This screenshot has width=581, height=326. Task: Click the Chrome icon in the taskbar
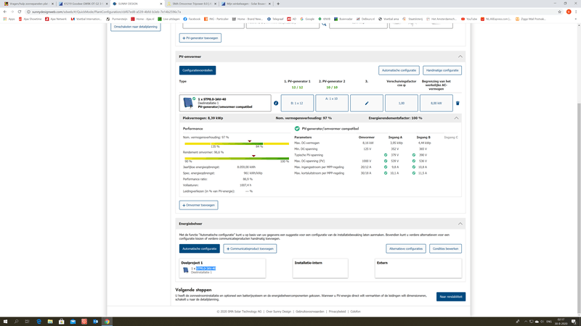[107, 322]
